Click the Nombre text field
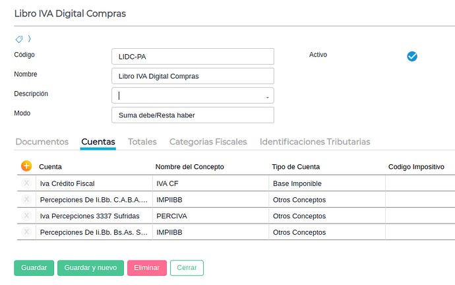The width and height of the screenshot is (455, 285). [193, 77]
